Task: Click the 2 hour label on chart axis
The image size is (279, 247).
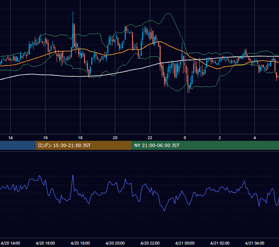Action: (x=220, y=138)
